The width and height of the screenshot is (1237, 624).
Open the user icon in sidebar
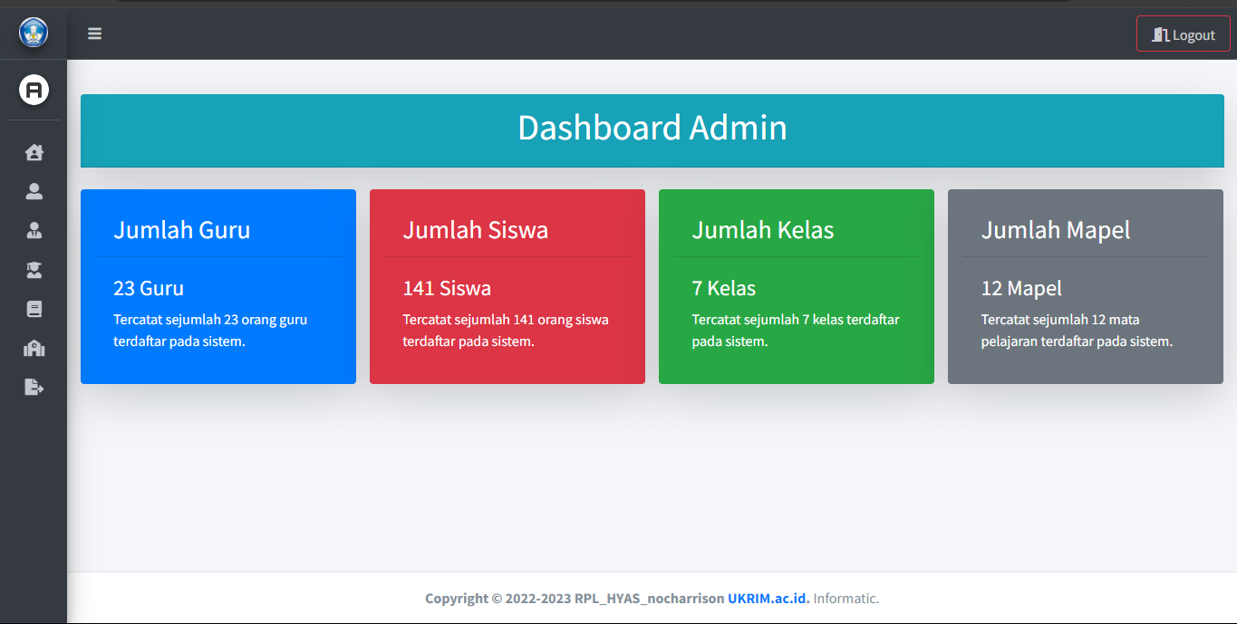coord(34,191)
